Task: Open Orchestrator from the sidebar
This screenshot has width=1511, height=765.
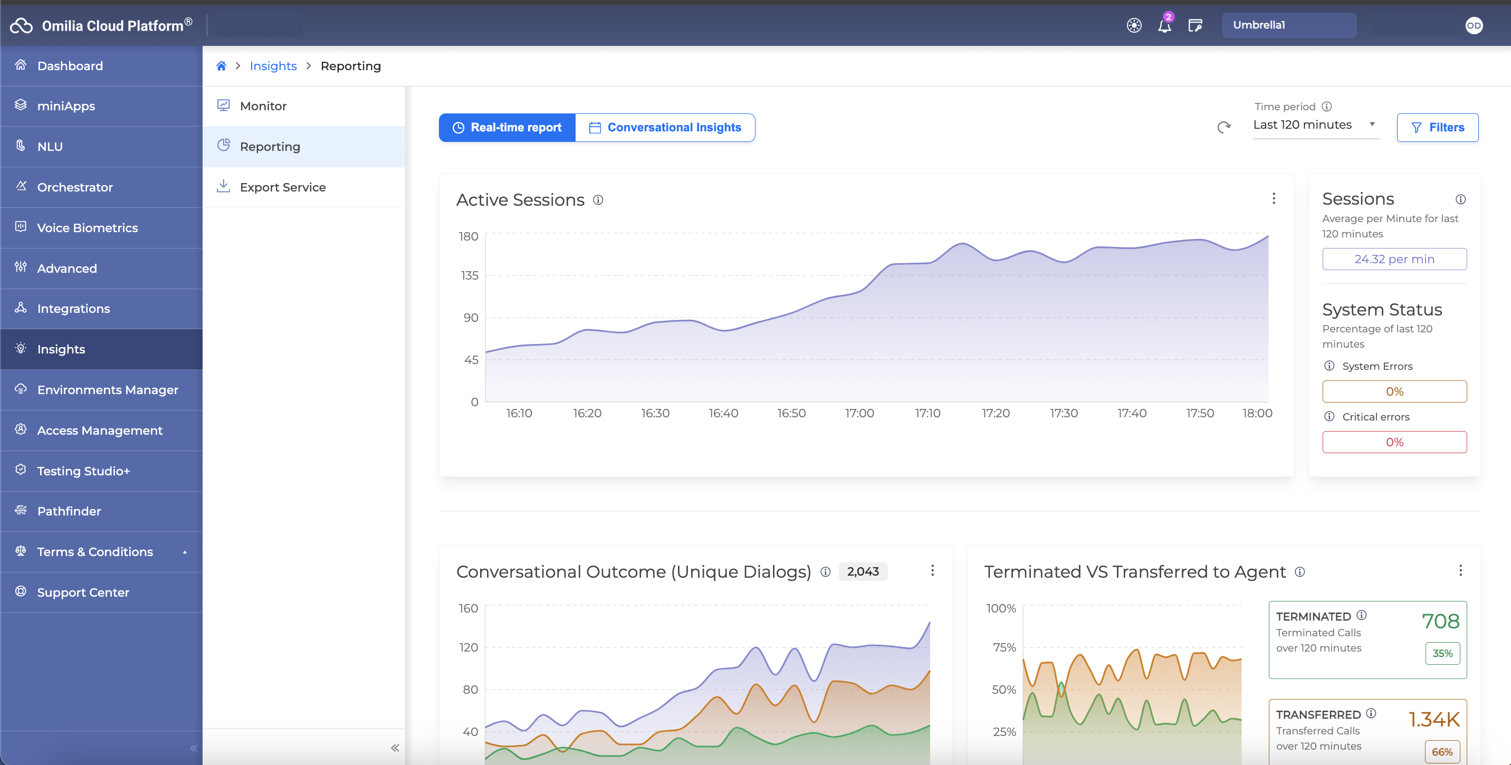Action: [x=75, y=187]
